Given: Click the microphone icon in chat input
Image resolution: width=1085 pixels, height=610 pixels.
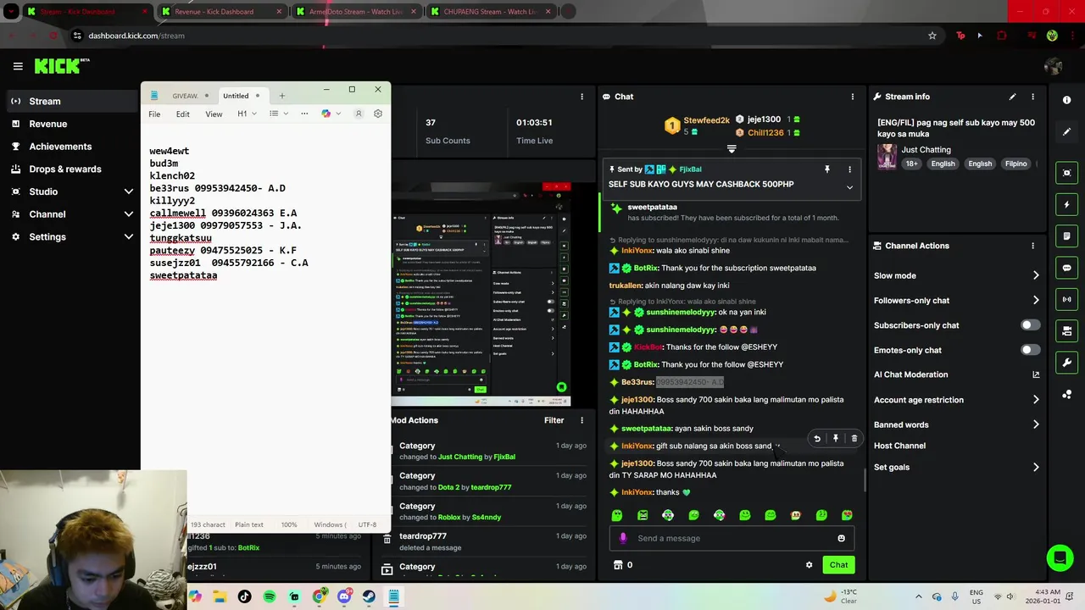Looking at the screenshot, I should tap(623, 538).
